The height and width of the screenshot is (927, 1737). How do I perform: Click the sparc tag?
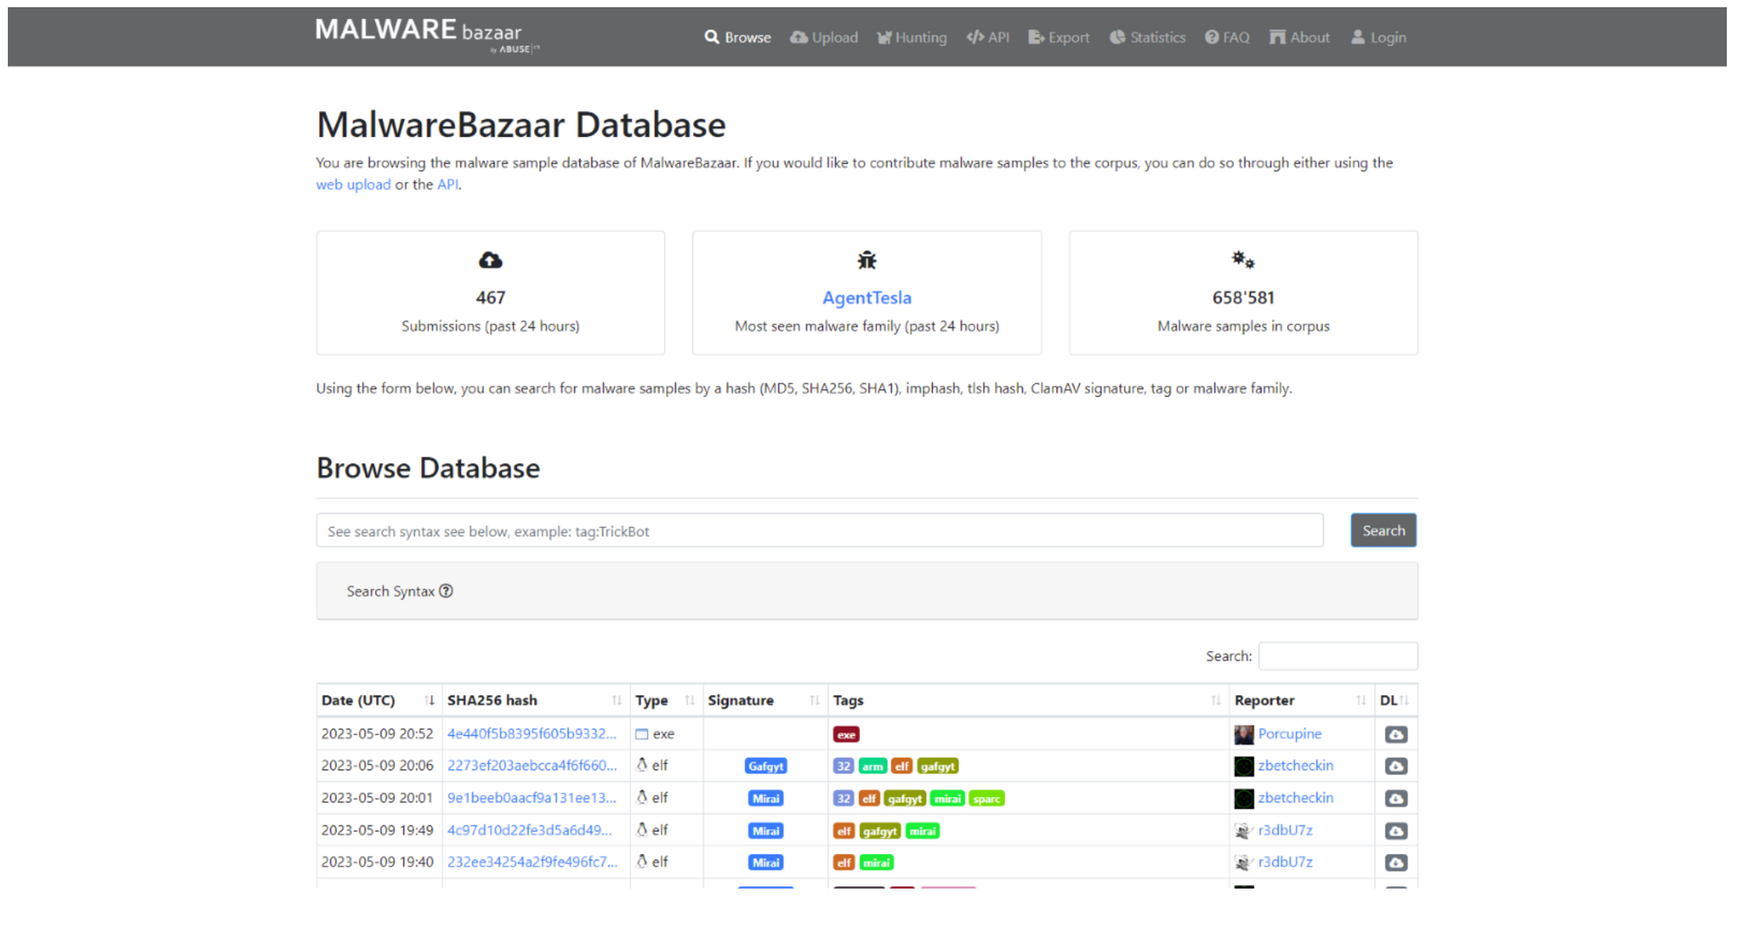tap(987, 799)
